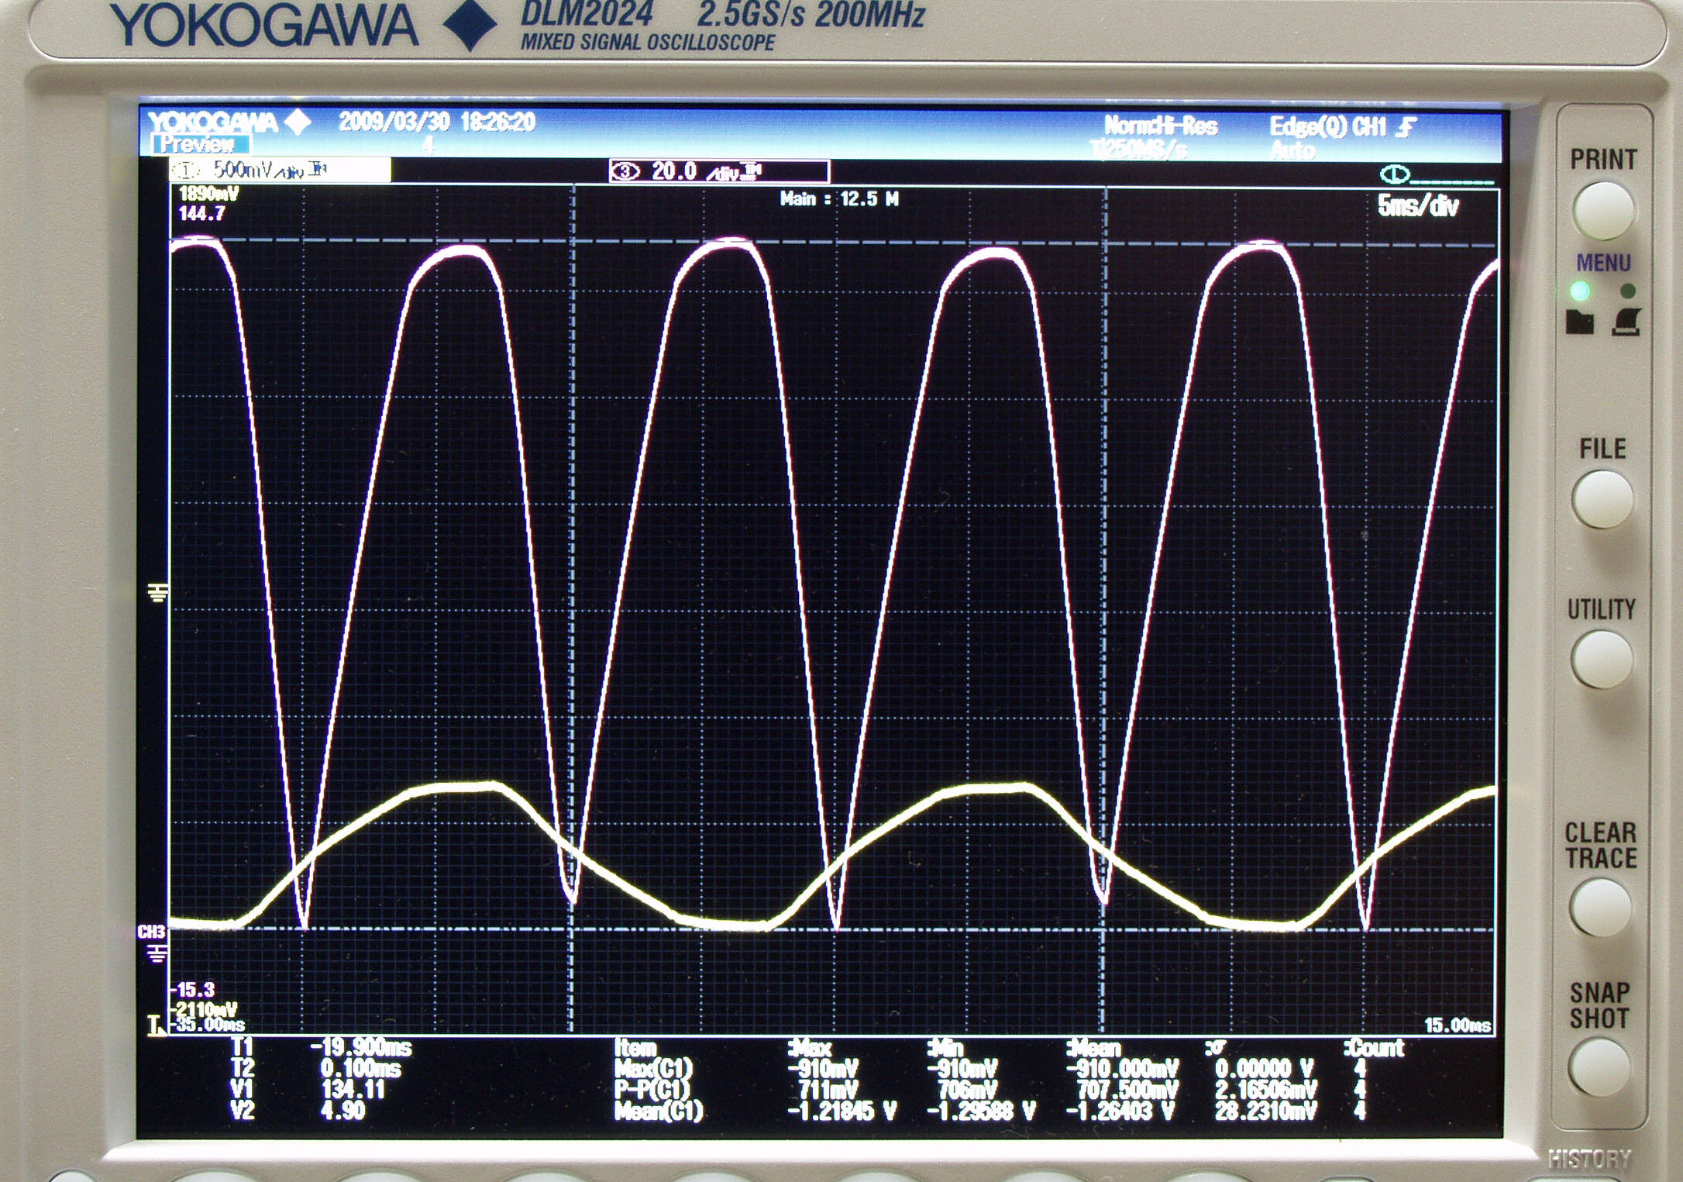The height and width of the screenshot is (1182, 1683).
Task: Click the printer output icon
Action: point(1626,321)
